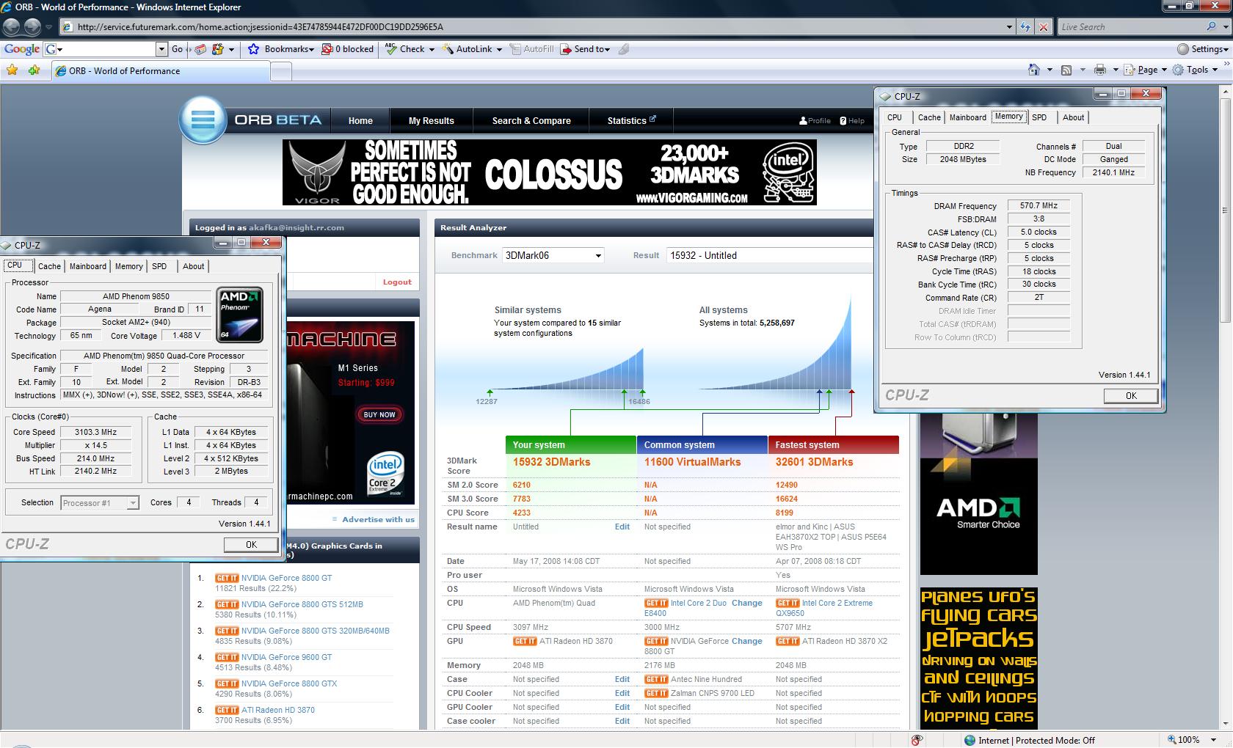Click the New Tab button
This screenshot has width=1233, height=748.
tap(281, 71)
